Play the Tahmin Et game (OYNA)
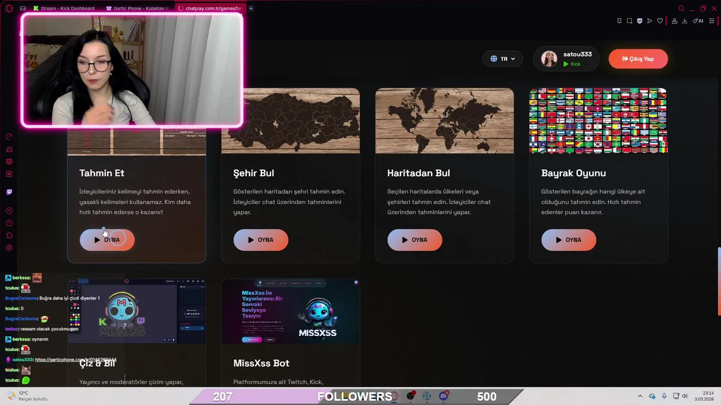The image size is (721, 405). 107,240
